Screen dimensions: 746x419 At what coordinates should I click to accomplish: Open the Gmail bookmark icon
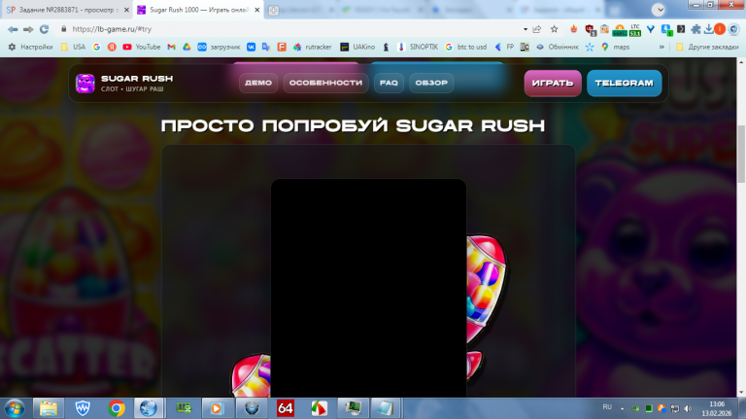[x=172, y=47]
